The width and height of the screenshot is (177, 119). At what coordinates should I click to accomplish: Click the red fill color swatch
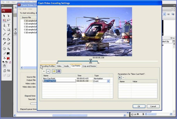8,58
